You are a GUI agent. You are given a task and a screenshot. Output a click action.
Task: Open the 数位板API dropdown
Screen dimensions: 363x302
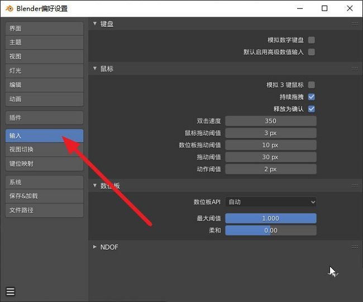pyautogui.click(x=271, y=202)
